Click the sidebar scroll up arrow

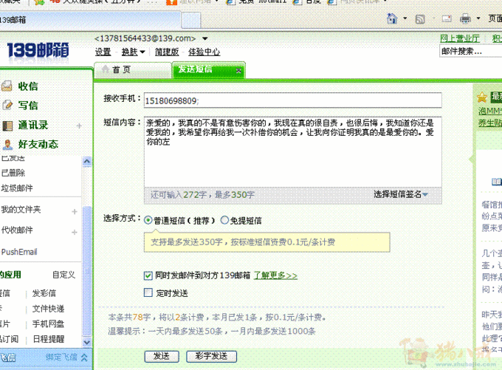pos(87,162)
